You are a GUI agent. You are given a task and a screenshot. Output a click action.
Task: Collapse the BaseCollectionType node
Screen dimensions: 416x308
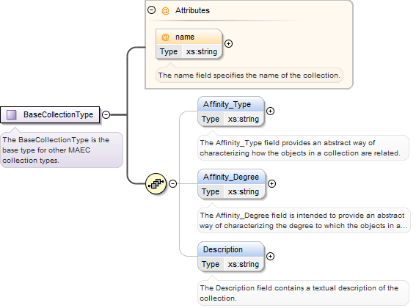(x=106, y=114)
